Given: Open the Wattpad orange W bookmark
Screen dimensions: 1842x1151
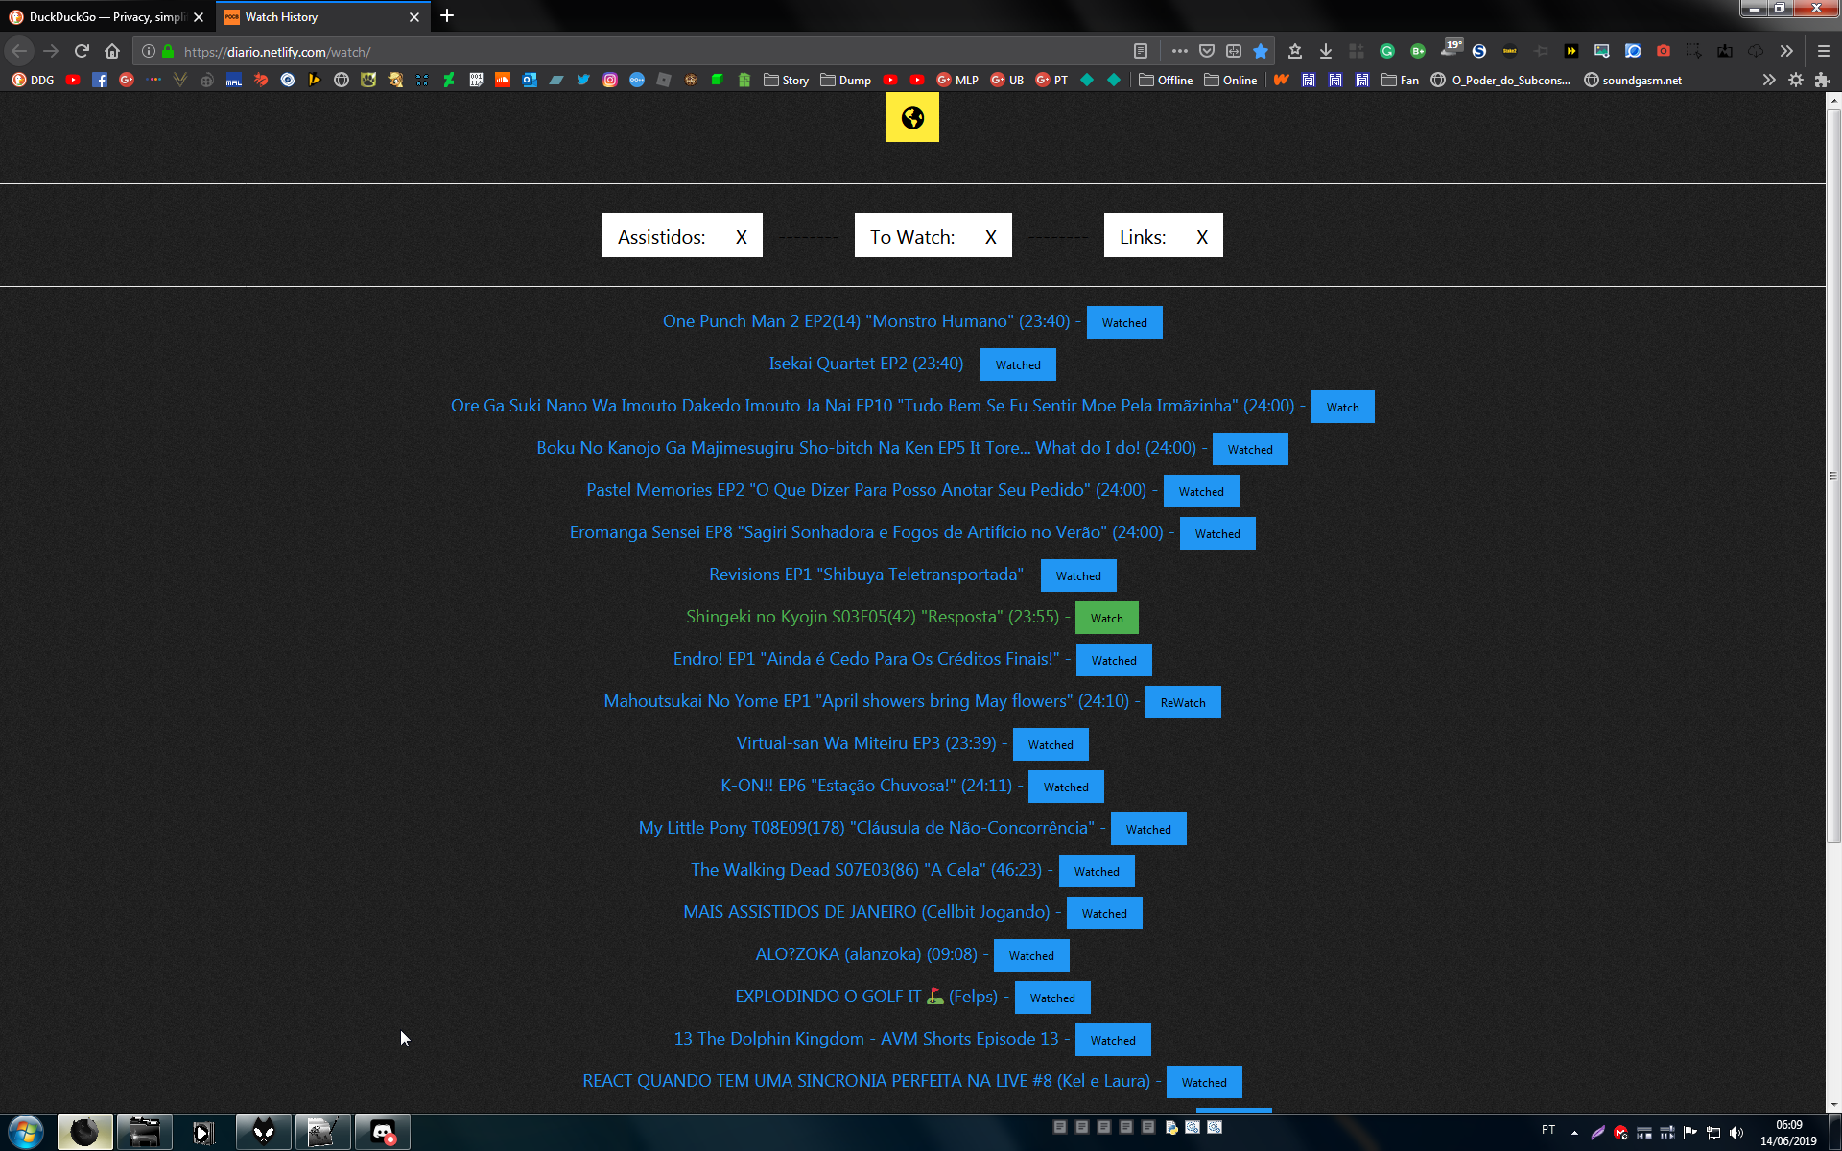Looking at the screenshot, I should point(1282,80).
